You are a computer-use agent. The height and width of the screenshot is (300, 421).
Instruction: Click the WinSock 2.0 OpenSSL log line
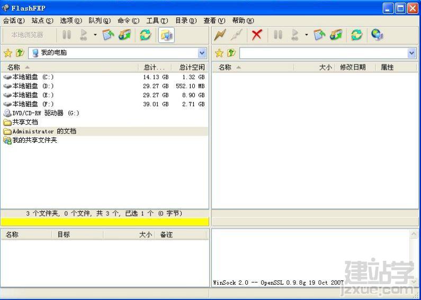tap(279, 283)
